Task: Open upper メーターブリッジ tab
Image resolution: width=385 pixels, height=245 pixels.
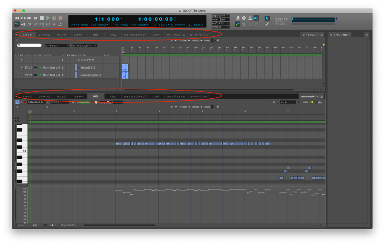Action: (x=199, y=35)
